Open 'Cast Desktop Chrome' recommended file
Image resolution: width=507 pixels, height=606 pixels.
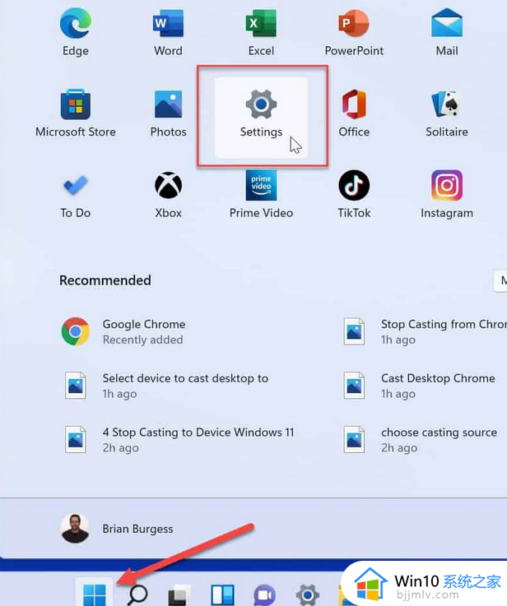(420, 386)
